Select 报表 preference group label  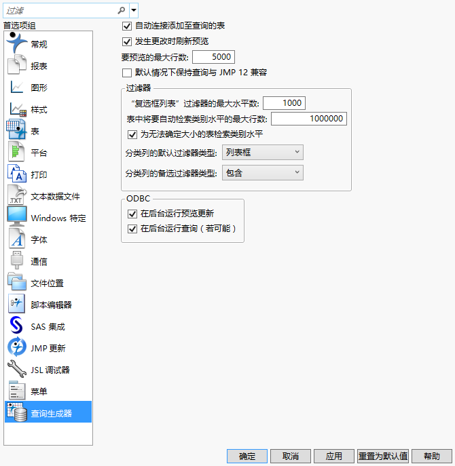click(39, 66)
